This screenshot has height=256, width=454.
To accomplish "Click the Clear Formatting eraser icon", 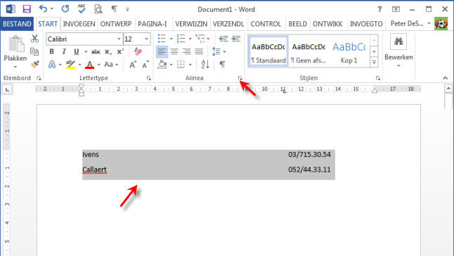I will (x=138, y=52).
